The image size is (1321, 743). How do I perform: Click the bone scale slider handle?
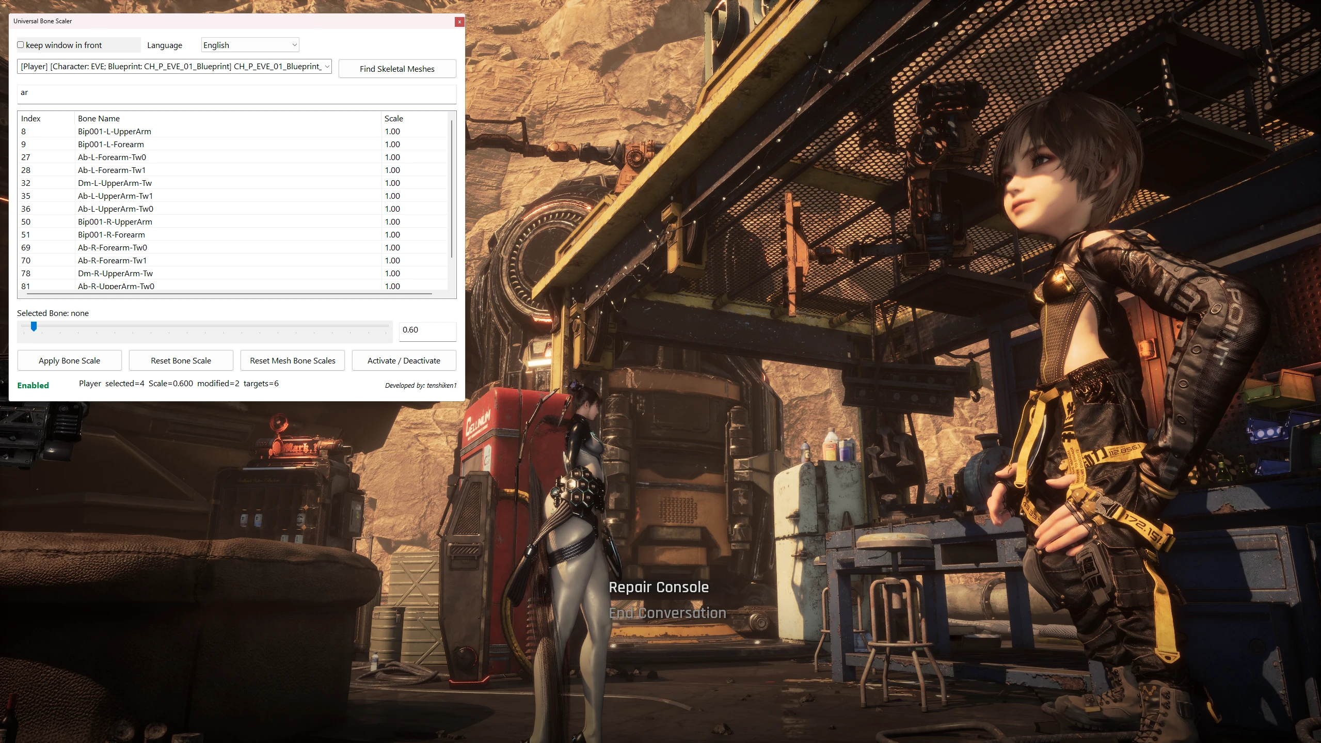34,326
